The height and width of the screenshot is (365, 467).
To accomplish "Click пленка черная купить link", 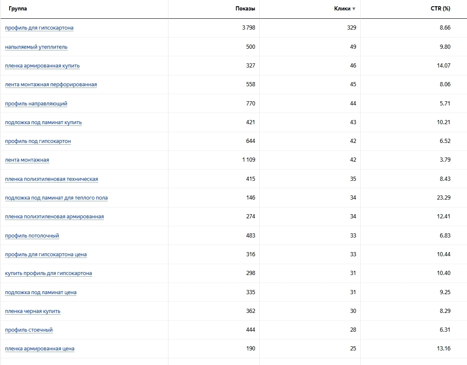I will (x=33, y=311).
